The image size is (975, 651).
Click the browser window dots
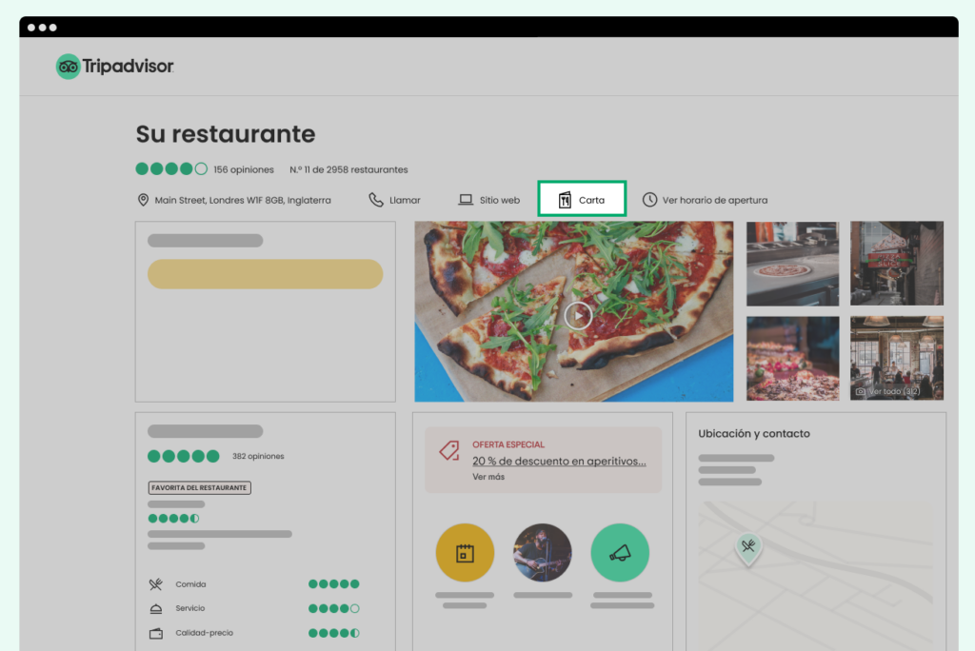42,28
